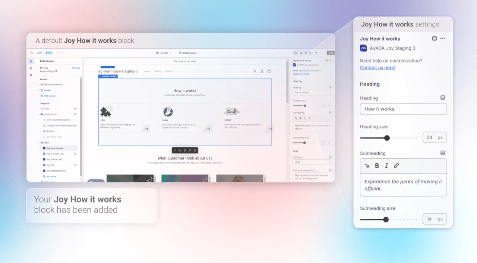Switch to the mobile preview icon in top bar
477x263 pixels.
click(x=306, y=53)
